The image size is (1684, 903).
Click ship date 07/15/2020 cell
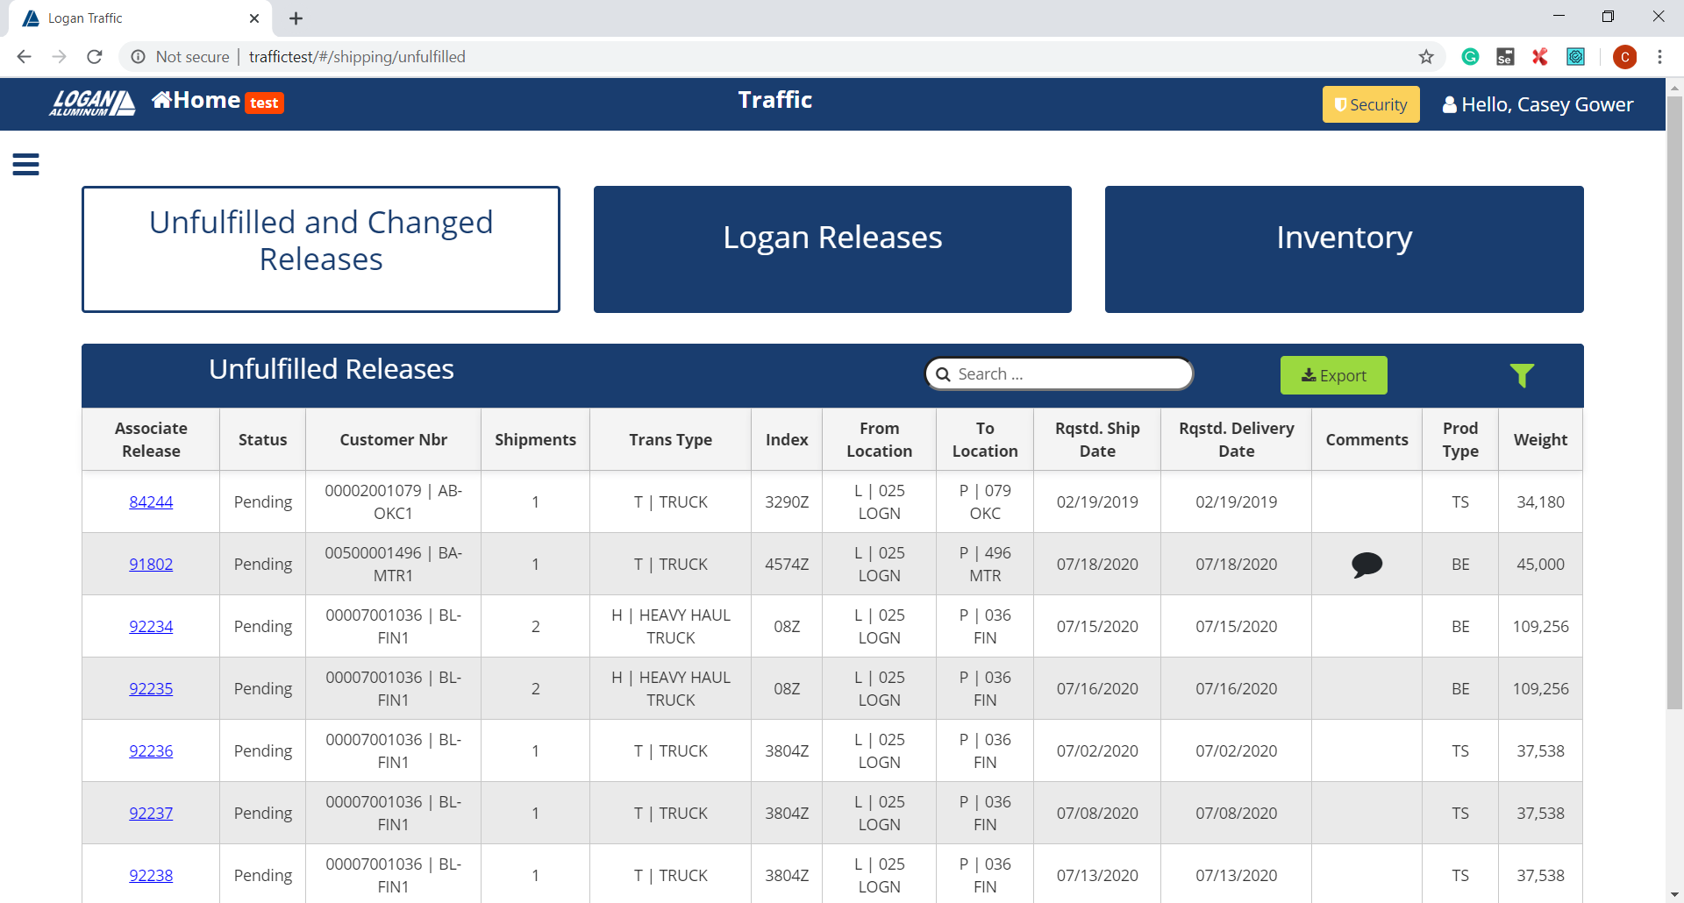(x=1097, y=627)
